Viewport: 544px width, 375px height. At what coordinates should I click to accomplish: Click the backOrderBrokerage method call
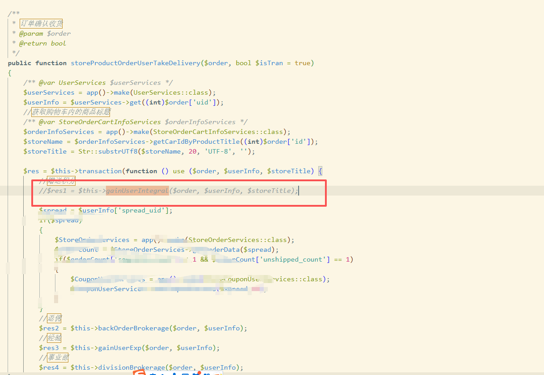tap(133, 328)
